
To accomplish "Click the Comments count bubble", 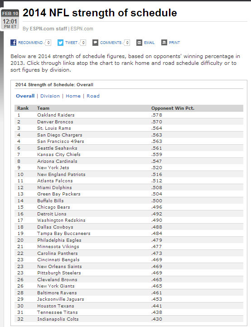I will 127,43.
